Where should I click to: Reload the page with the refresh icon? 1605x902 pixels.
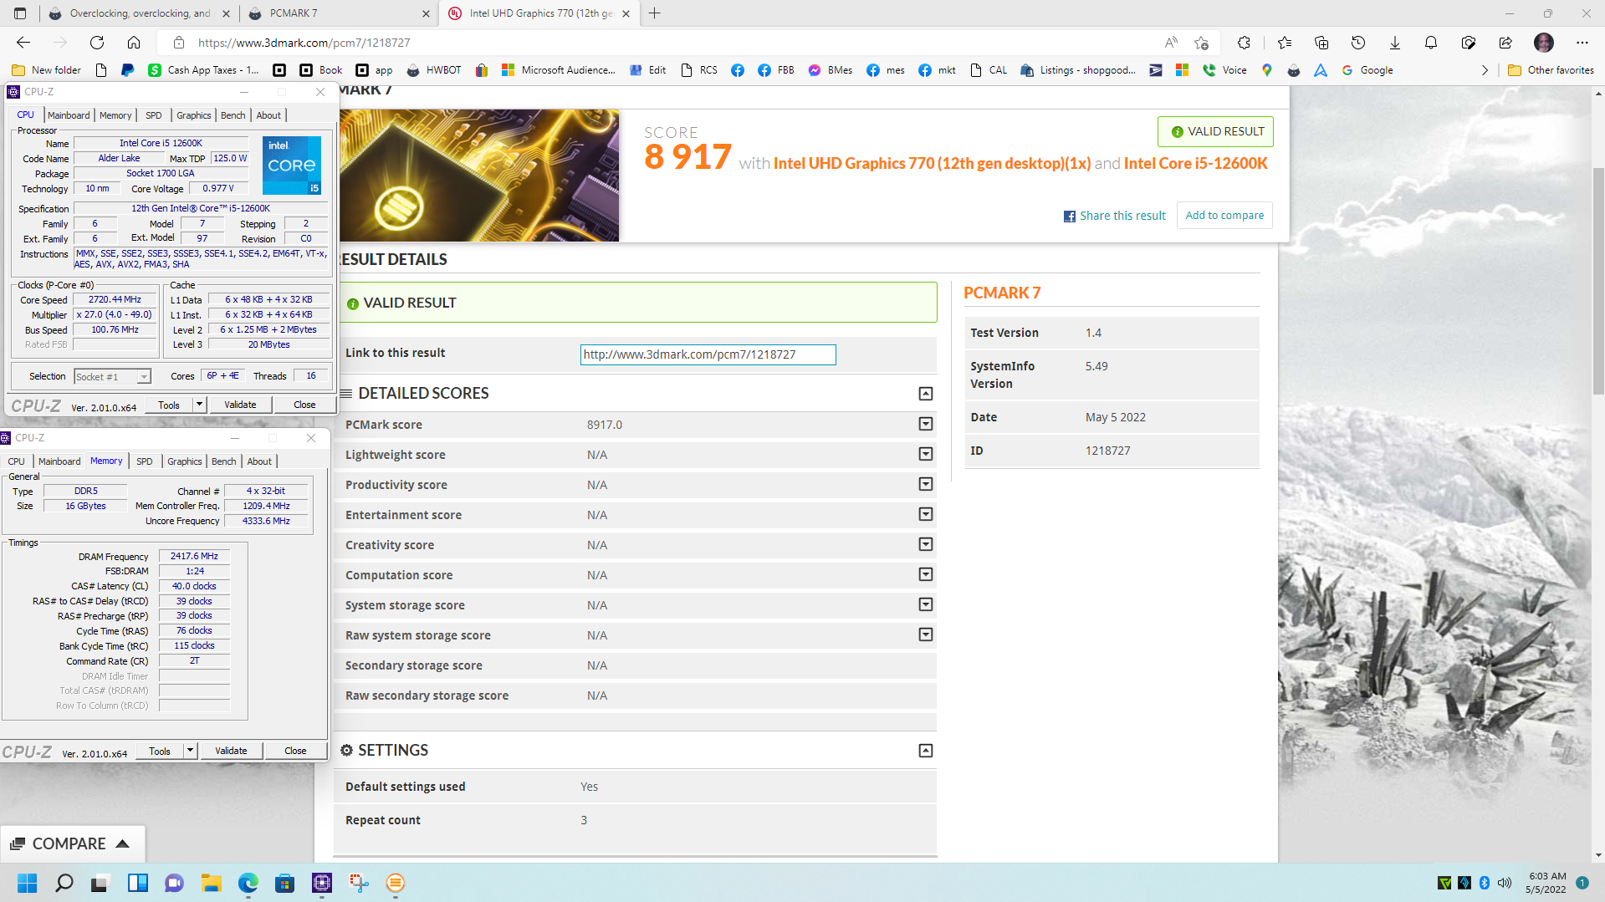97,43
